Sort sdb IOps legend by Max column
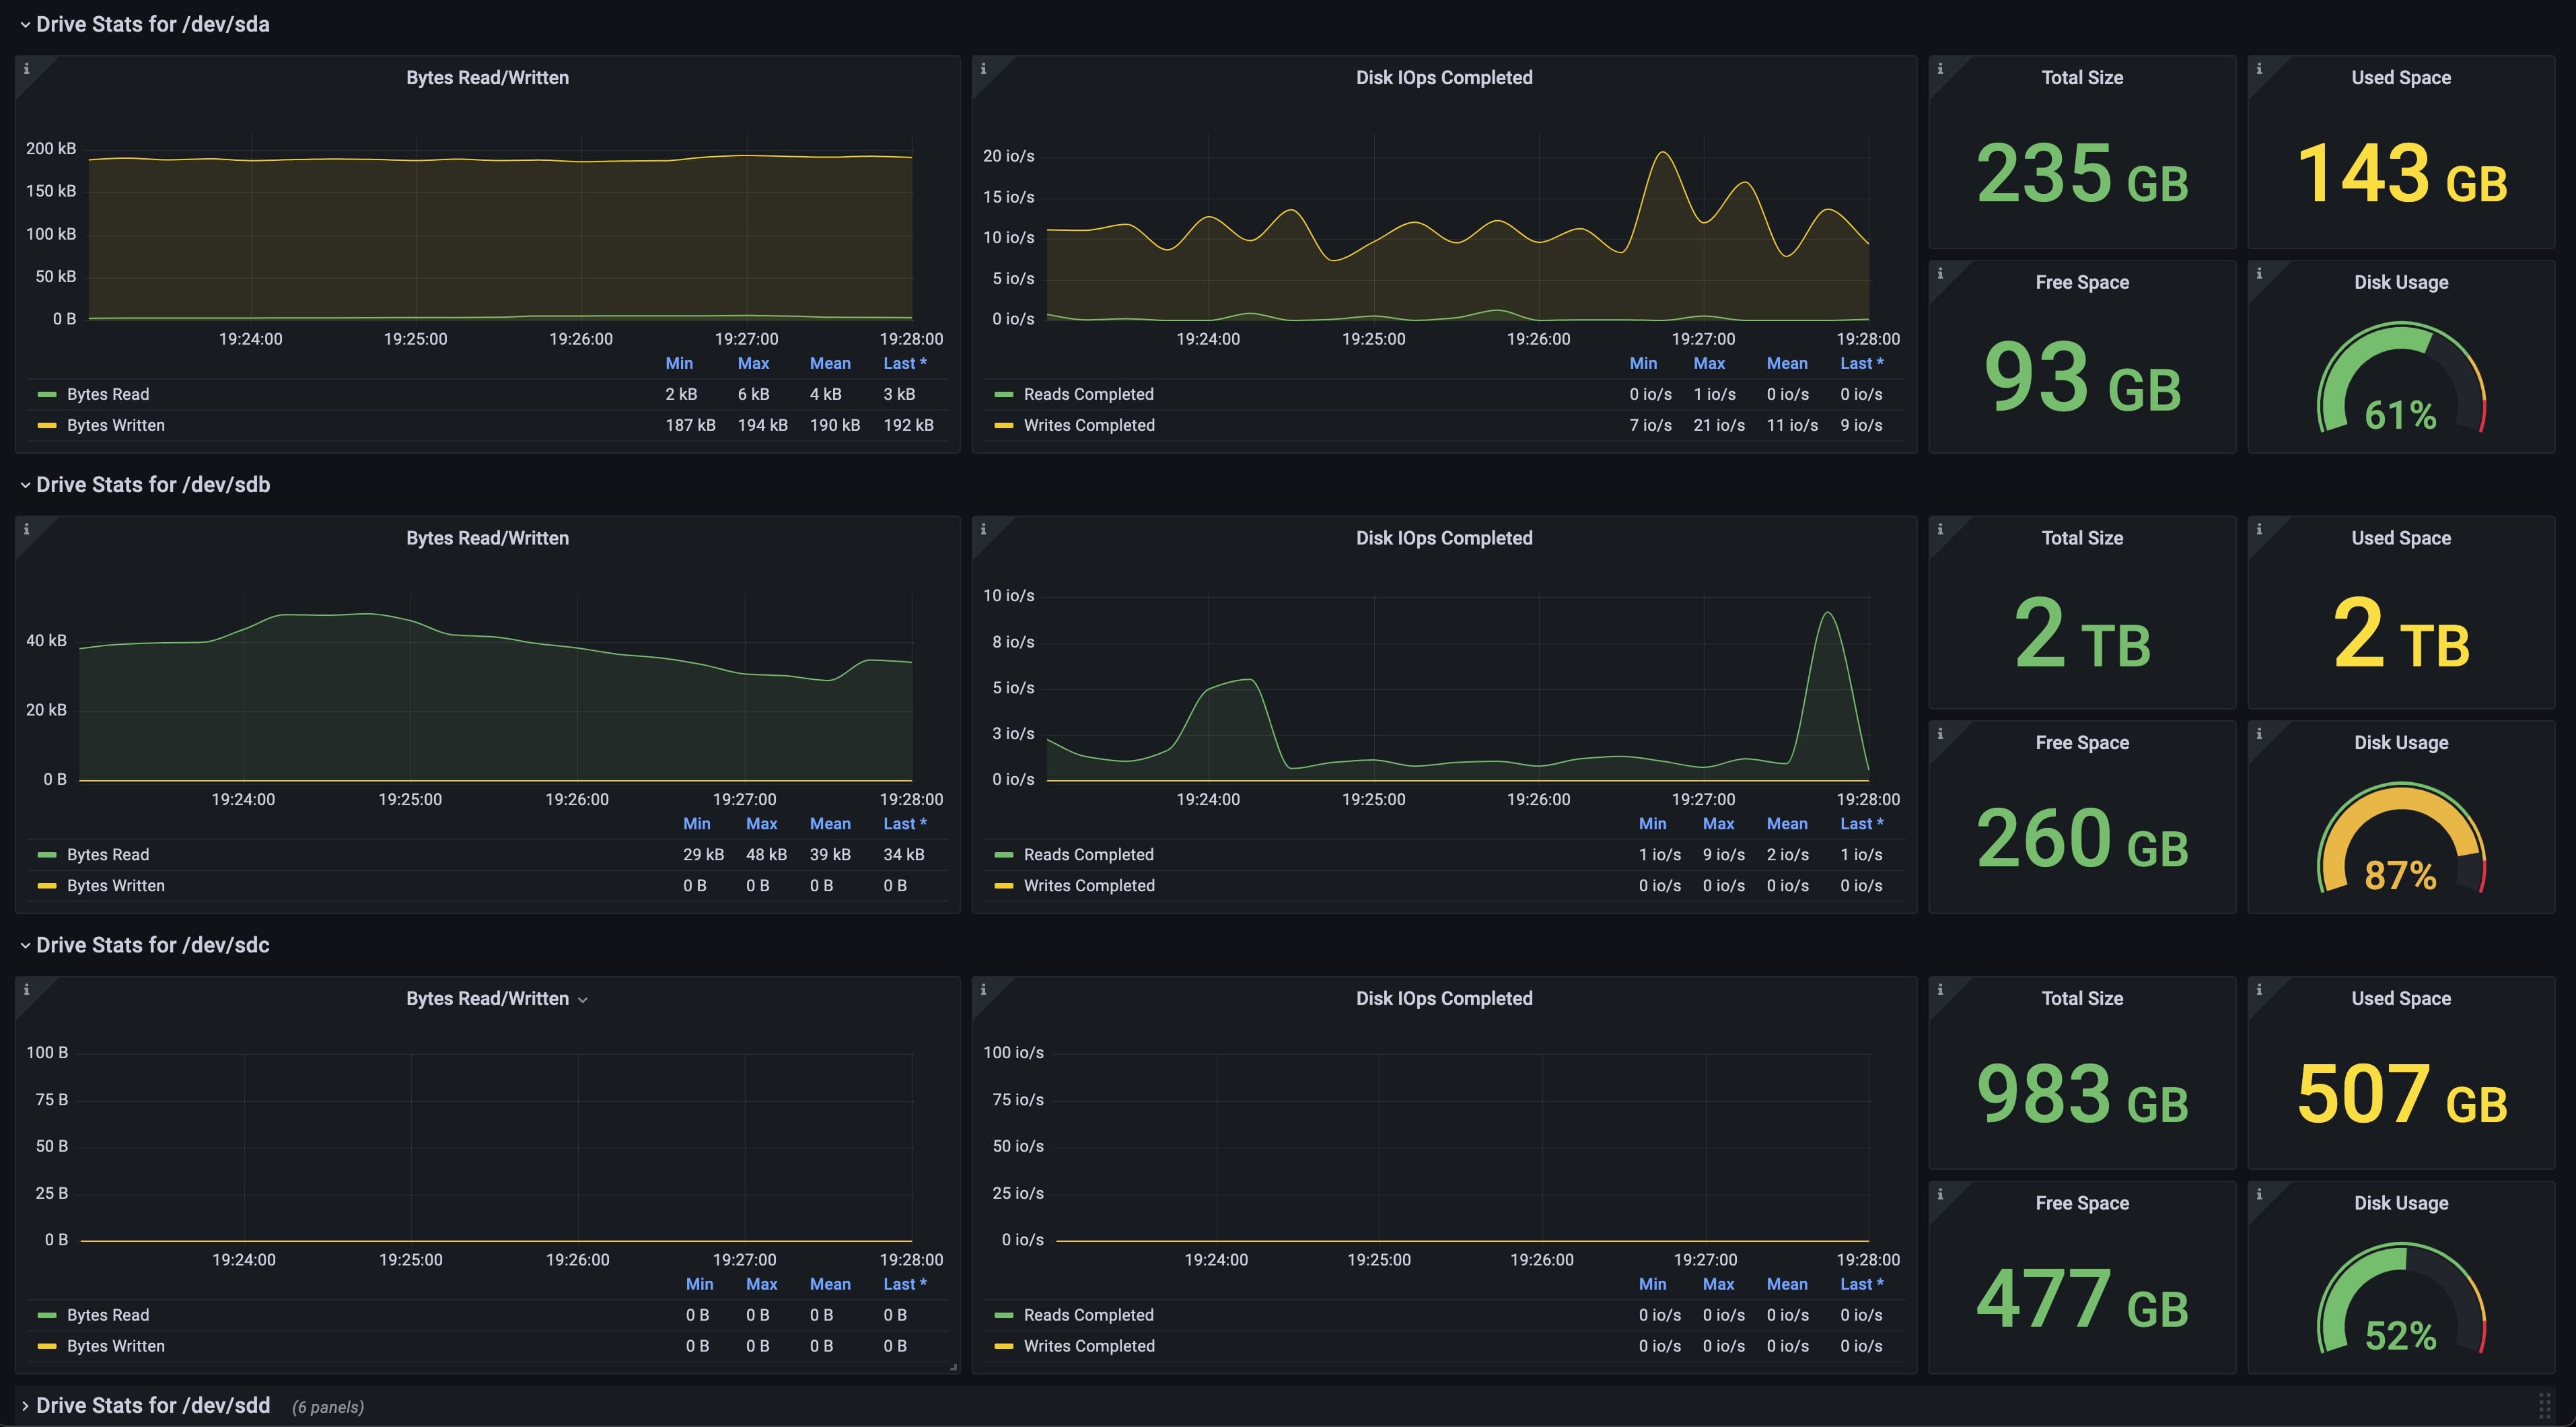Image resolution: width=2576 pixels, height=1427 pixels. pos(1718,824)
